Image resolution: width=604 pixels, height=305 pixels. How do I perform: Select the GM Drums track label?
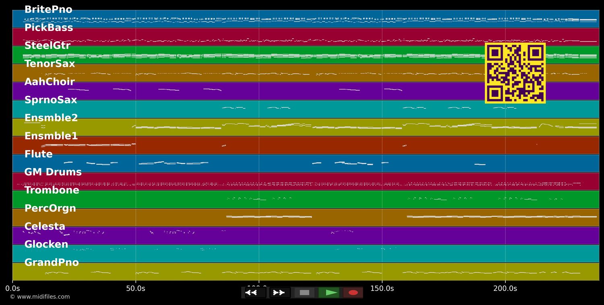53,172
